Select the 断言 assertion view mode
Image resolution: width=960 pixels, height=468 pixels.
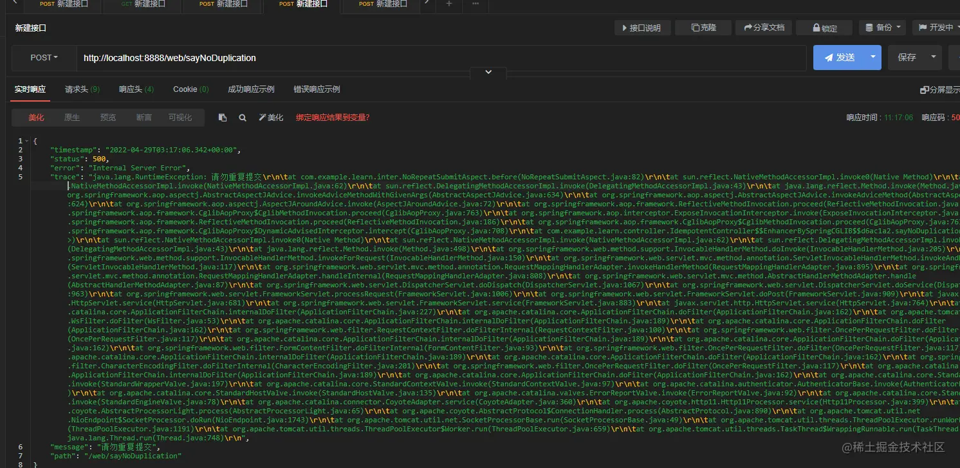pyautogui.click(x=144, y=118)
